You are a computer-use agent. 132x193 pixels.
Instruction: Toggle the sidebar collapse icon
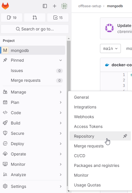click(45, 6)
